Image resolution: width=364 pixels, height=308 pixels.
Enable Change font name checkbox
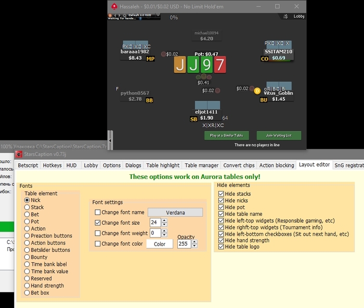(x=98, y=212)
